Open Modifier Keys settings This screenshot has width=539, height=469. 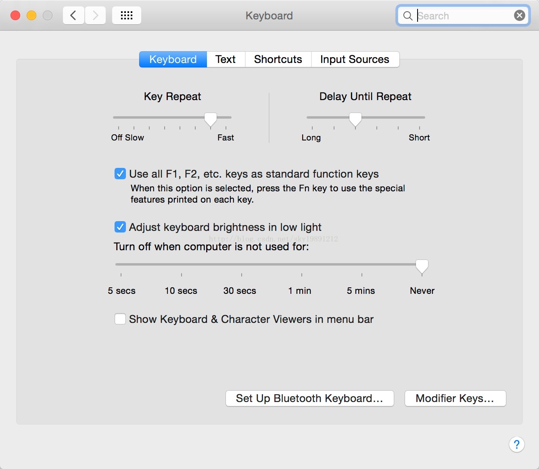[x=455, y=398]
